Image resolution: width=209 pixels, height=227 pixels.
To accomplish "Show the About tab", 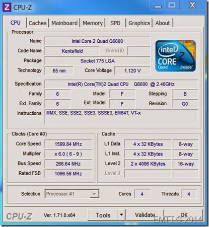I will point(163,23).
